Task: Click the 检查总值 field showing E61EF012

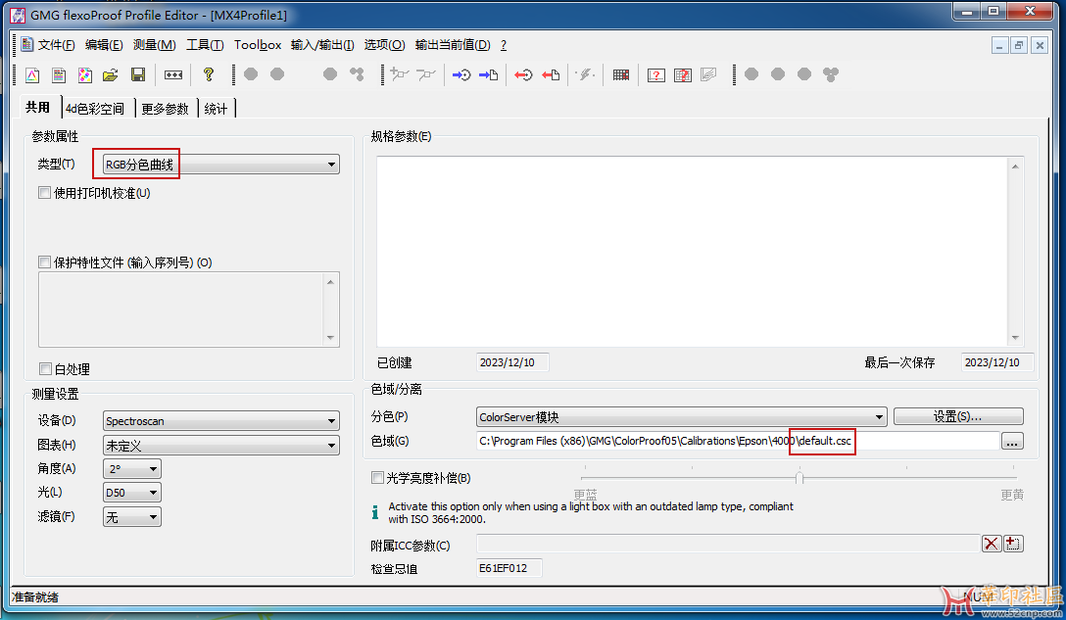Action: 509,568
